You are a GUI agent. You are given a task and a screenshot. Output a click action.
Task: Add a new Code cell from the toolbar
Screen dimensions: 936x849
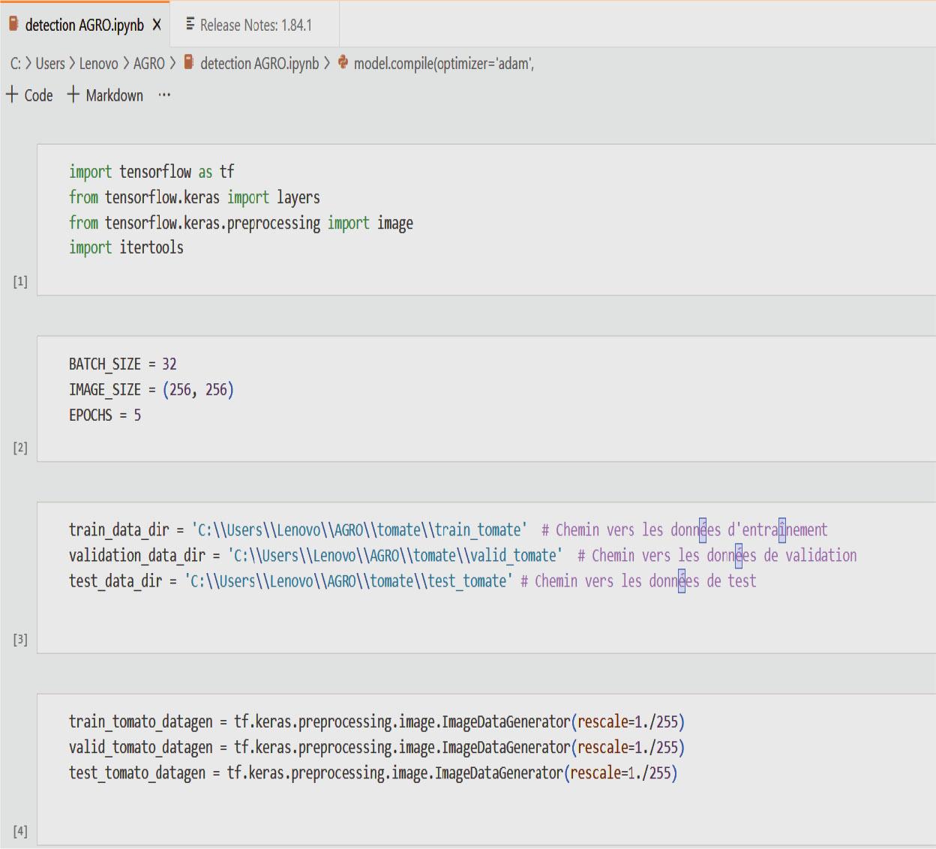pyautogui.click(x=30, y=95)
